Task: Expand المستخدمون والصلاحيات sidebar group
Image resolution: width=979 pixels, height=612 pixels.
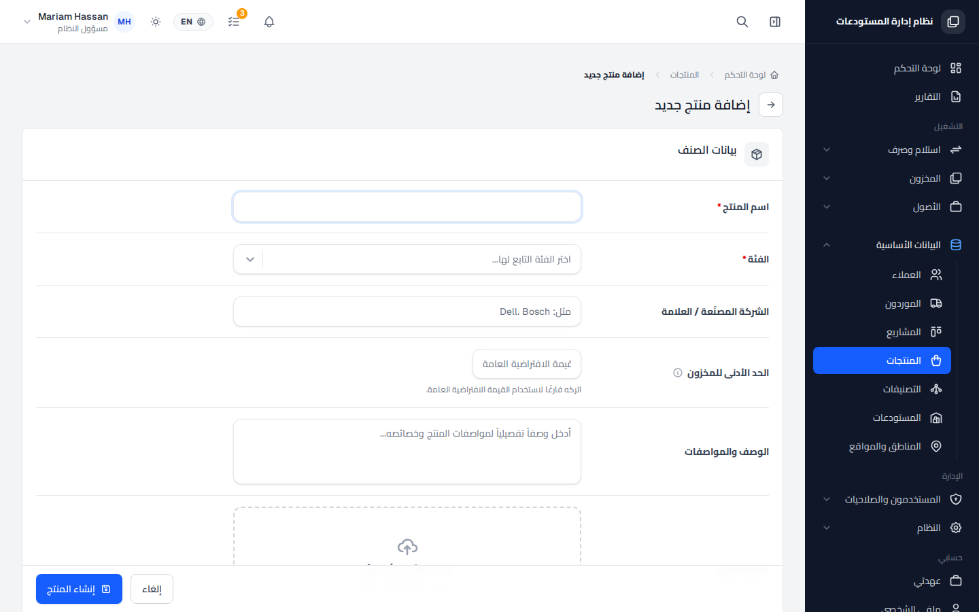Action: [892, 499]
